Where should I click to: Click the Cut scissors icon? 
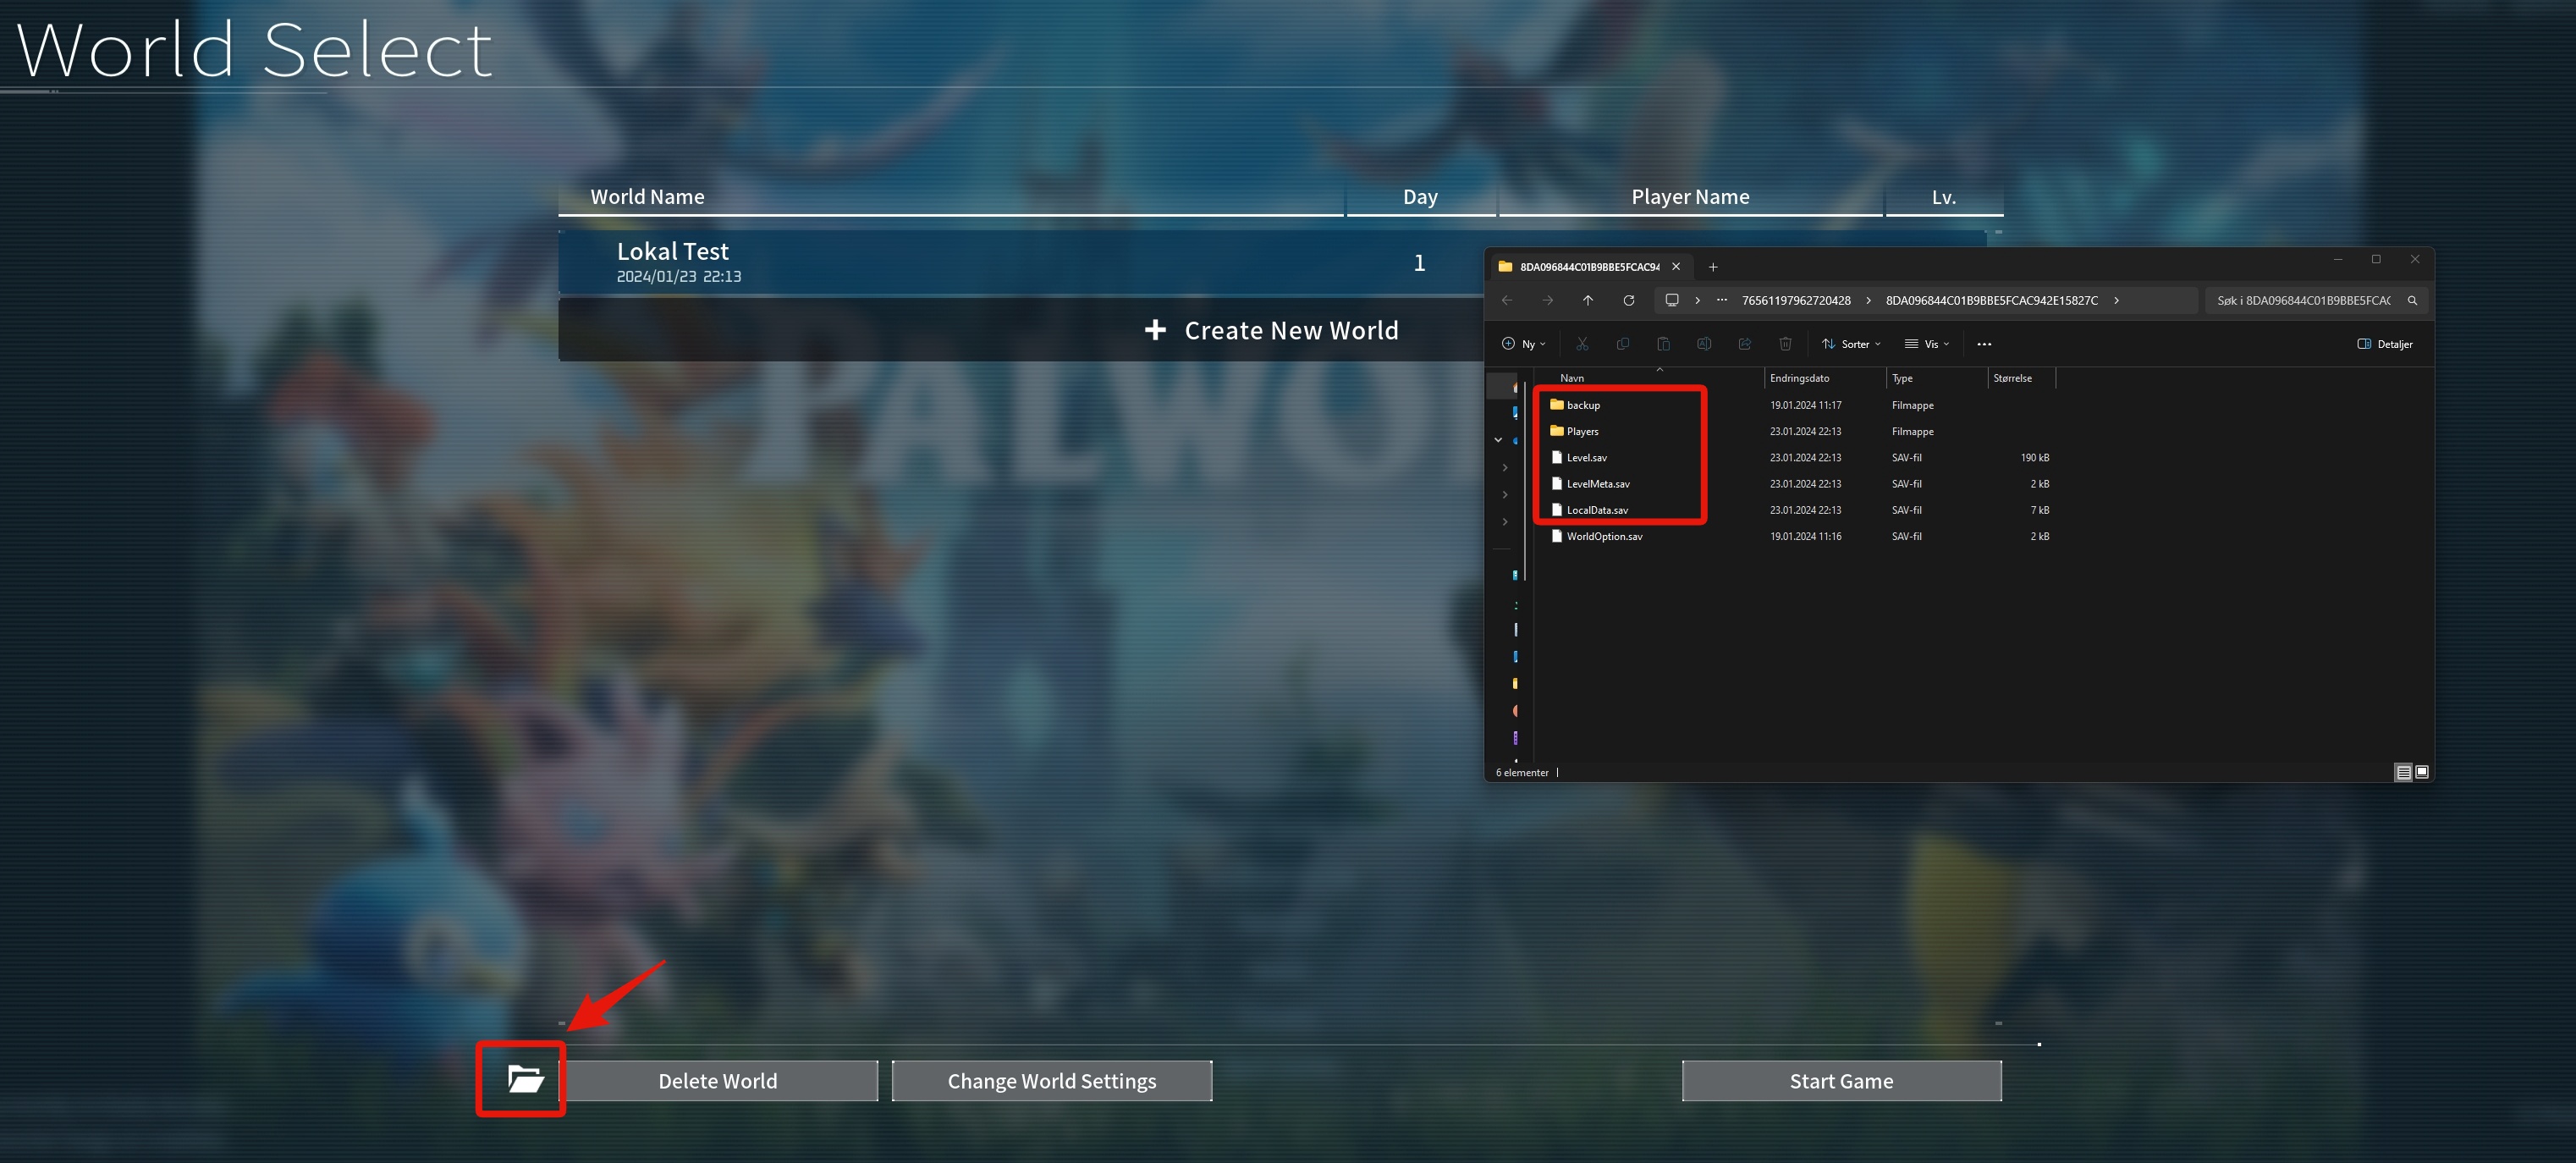tap(1582, 344)
